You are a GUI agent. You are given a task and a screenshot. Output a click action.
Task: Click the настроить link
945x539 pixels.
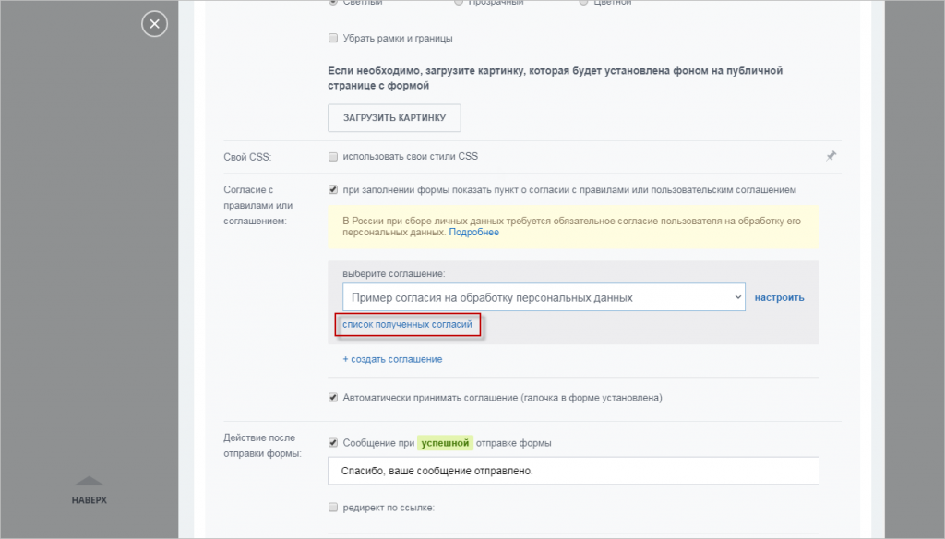(x=779, y=297)
